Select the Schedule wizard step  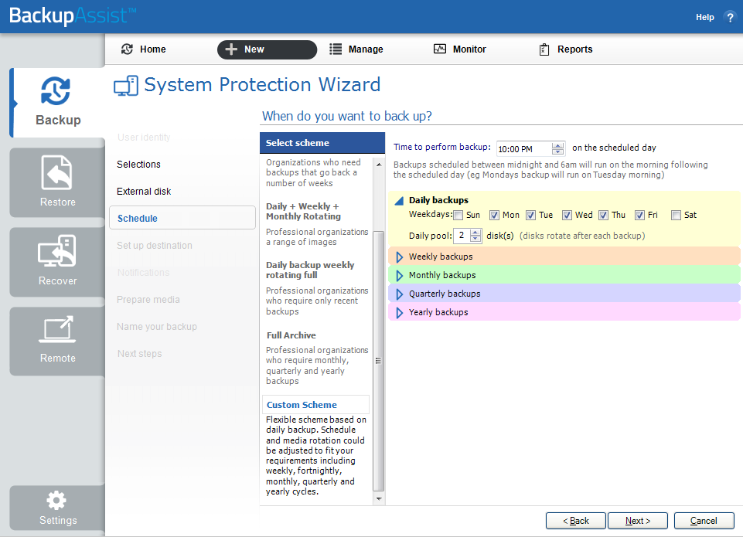[x=182, y=218]
